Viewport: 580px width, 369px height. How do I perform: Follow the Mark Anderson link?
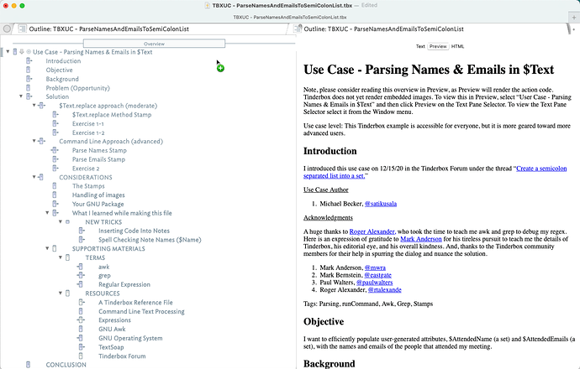pos(421,239)
